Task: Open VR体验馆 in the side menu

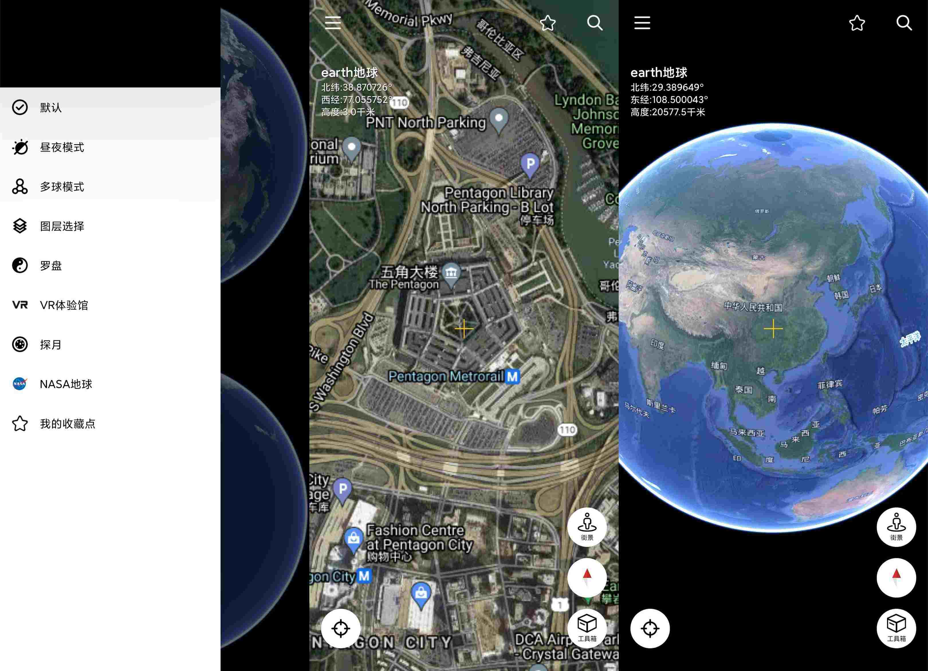Action: (x=110, y=305)
